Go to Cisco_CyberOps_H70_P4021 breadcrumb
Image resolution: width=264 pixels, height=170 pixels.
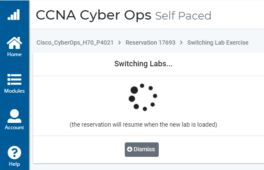pos(75,42)
